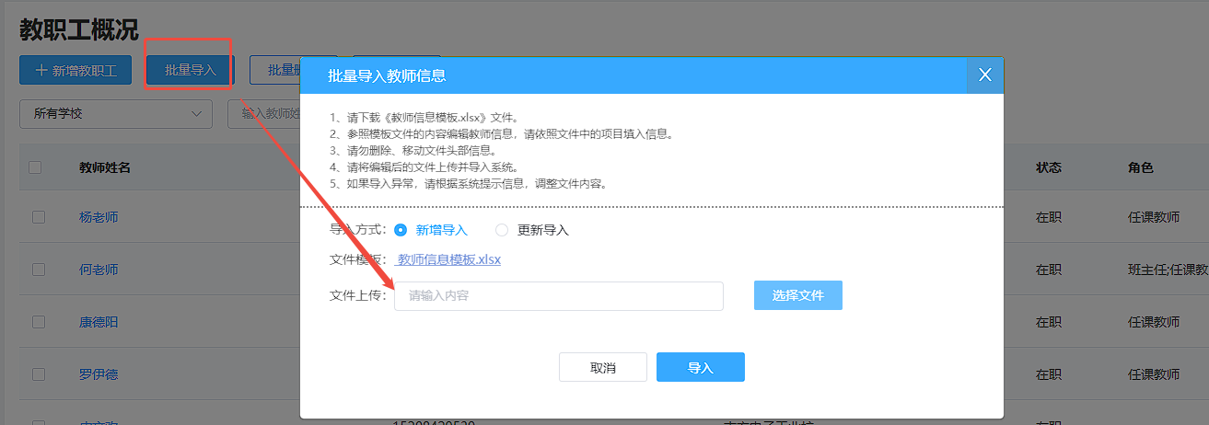Click the 班主任 role text in 何老师 row
This screenshot has width=1209, height=425.
pyautogui.click(x=1147, y=270)
